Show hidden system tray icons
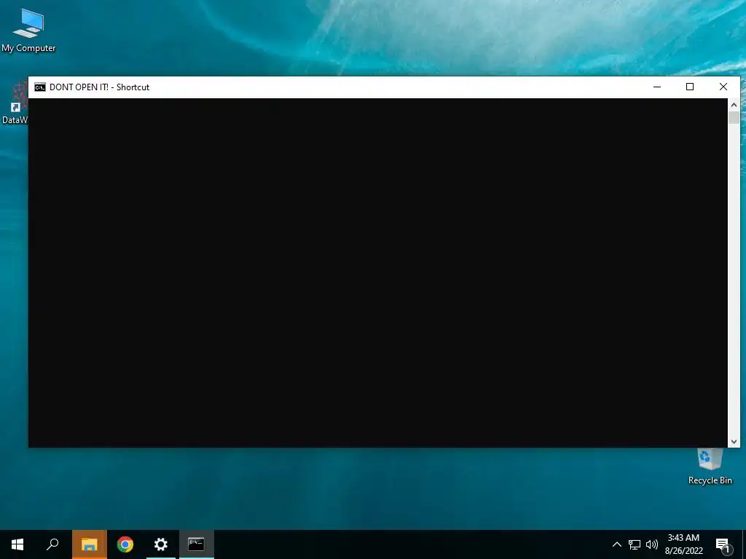 pos(616,544)
